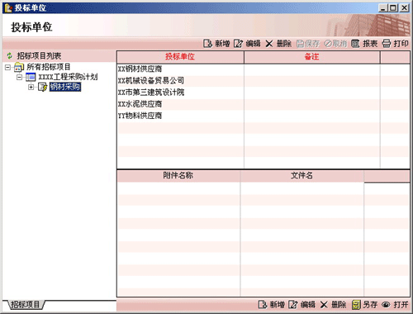Click the 另存 text label

(370, 305)
